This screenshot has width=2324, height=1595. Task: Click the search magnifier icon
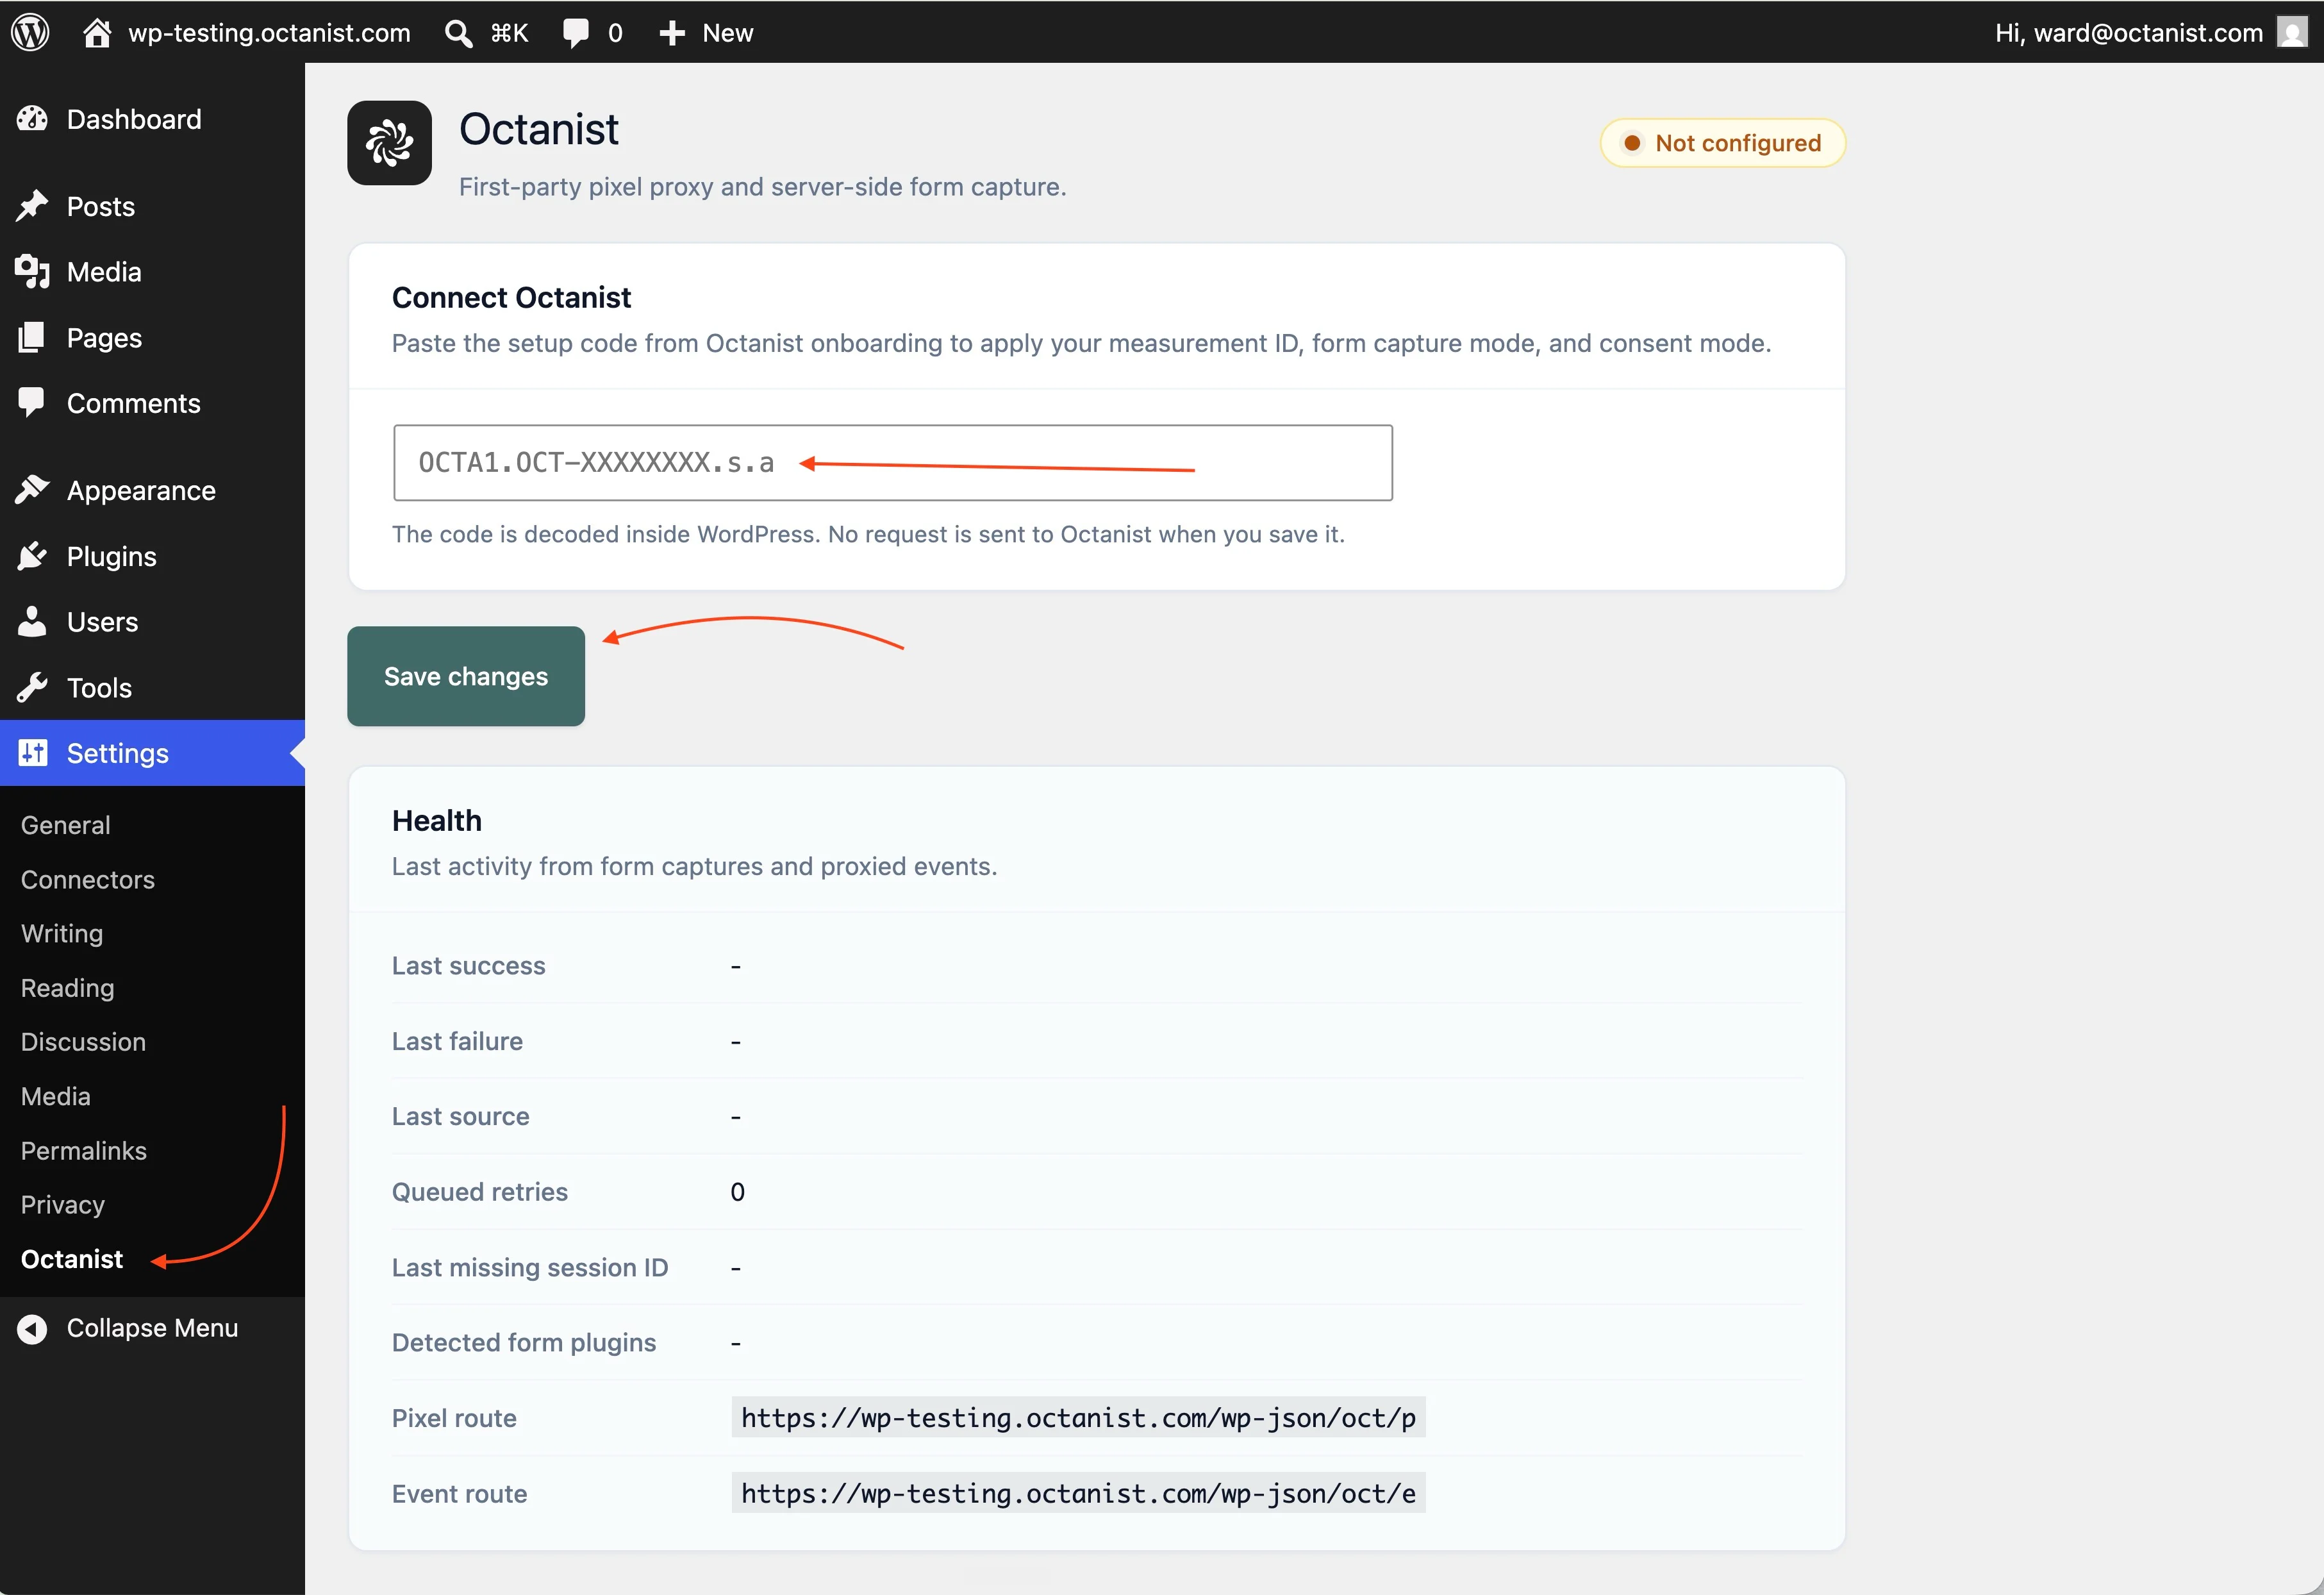pyautogui.click(x=458, y=33)
